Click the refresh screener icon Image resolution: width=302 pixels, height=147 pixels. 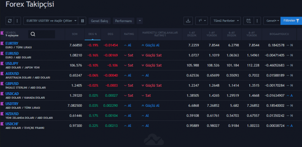point(10,21)
